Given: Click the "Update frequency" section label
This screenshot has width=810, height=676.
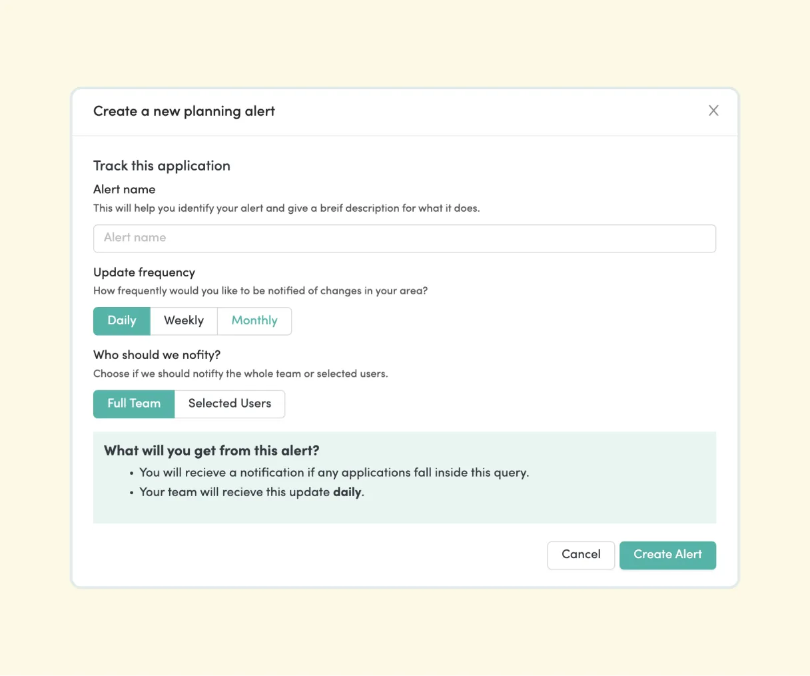Looking at the screenshot, I should pyautogui.click(x=145, y=272).
